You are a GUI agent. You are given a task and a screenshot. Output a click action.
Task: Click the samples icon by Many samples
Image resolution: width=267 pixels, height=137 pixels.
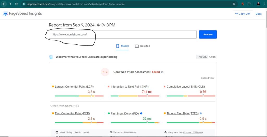(166, 132)
